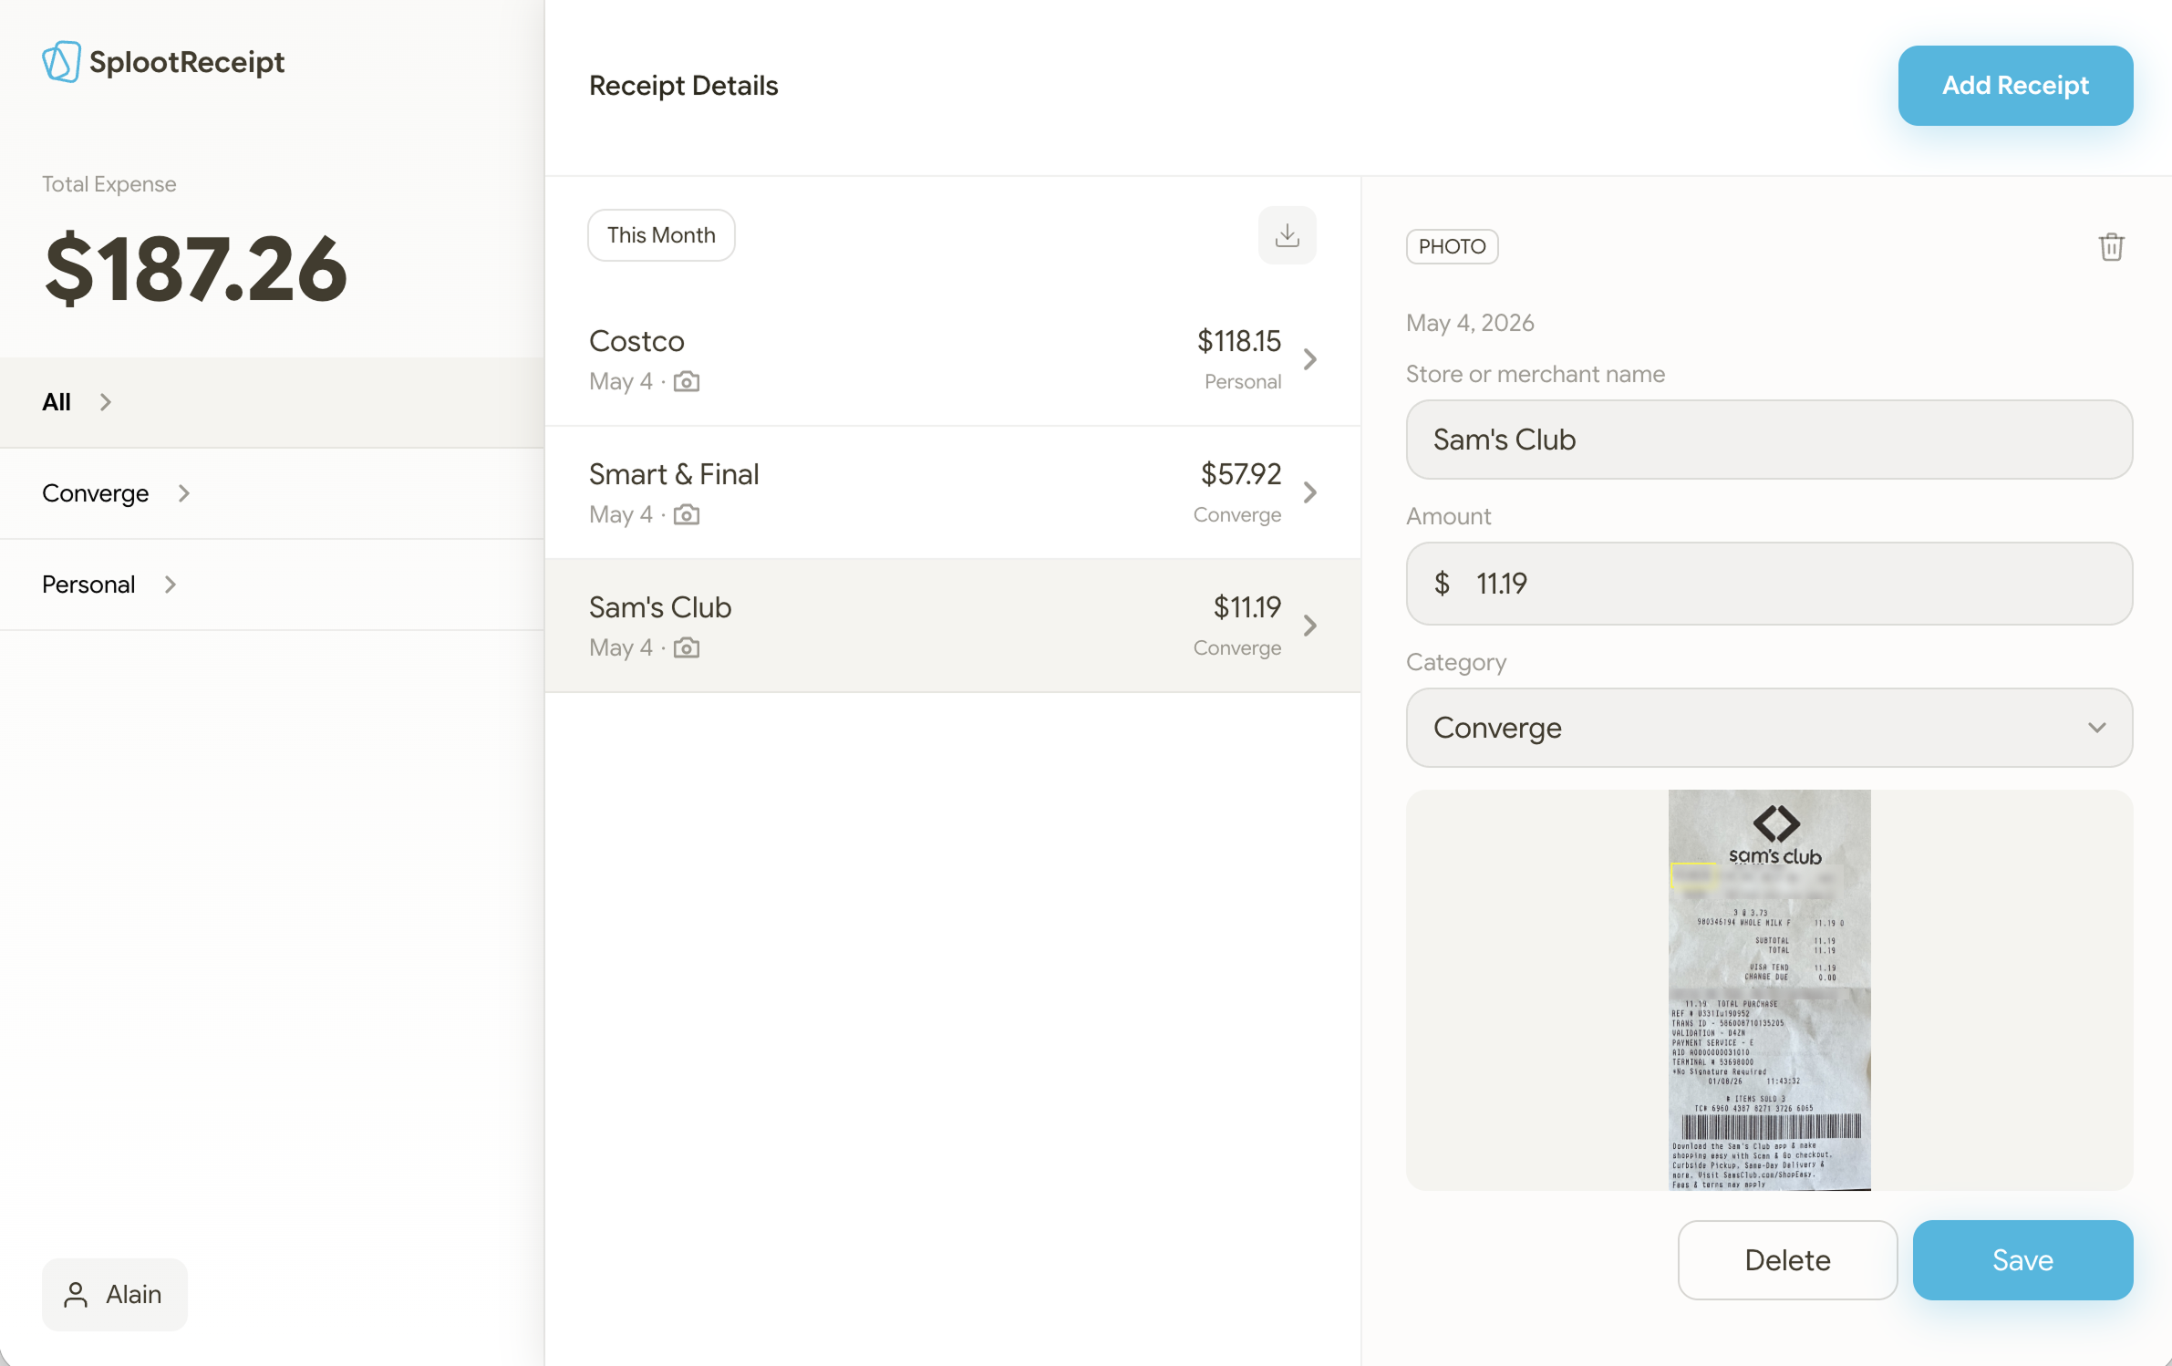
Task: Click the trash icon in receipt details
Action: pyautogui.click(x=2111, y=246)
